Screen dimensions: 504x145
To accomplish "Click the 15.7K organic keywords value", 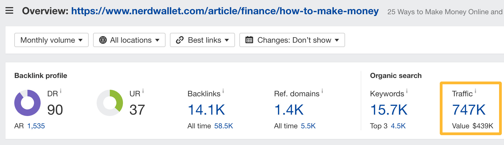I will 389,110.
